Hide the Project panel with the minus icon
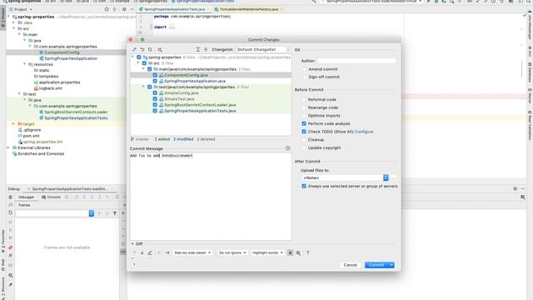Viewport: 533px width, 300px height. 132,9
